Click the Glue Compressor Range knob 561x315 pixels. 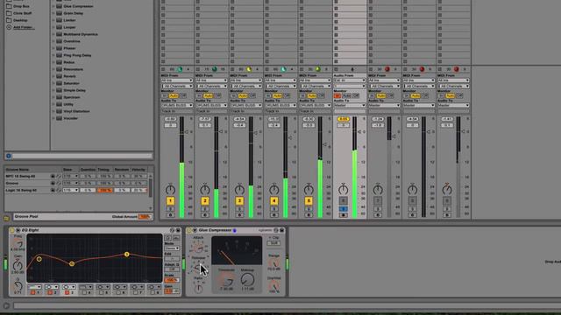click(273, 263)
